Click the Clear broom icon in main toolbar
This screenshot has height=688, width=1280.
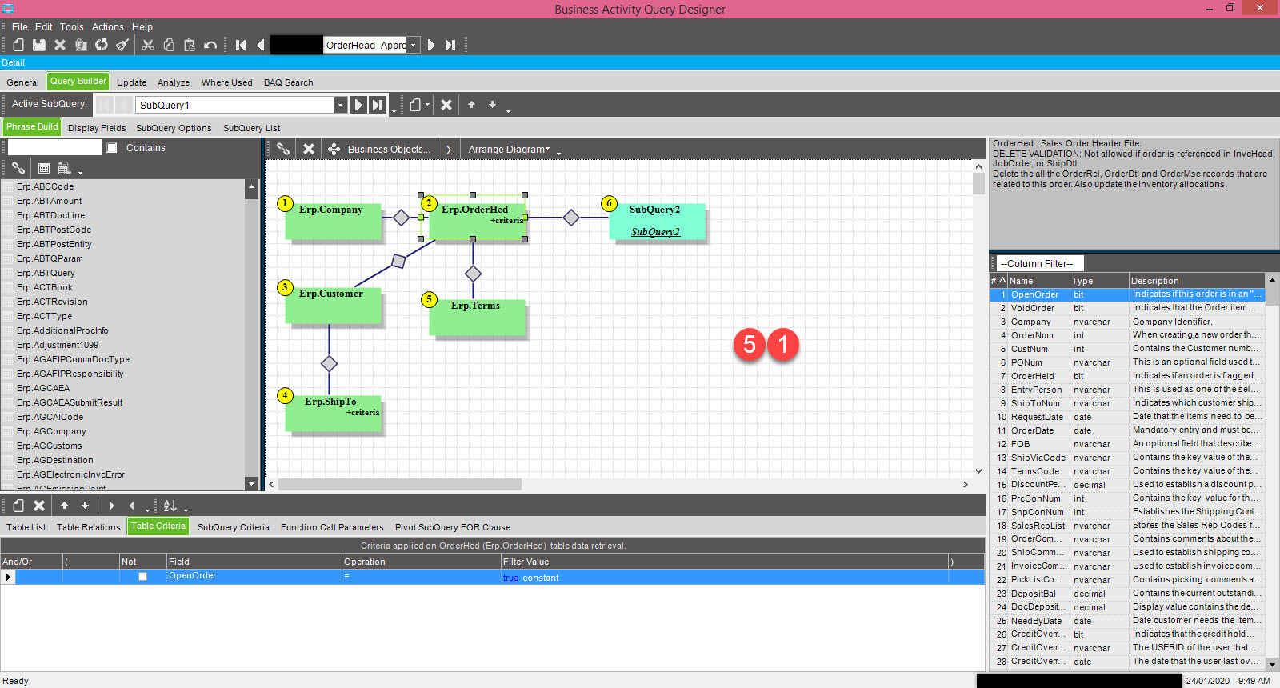(122, 45)
